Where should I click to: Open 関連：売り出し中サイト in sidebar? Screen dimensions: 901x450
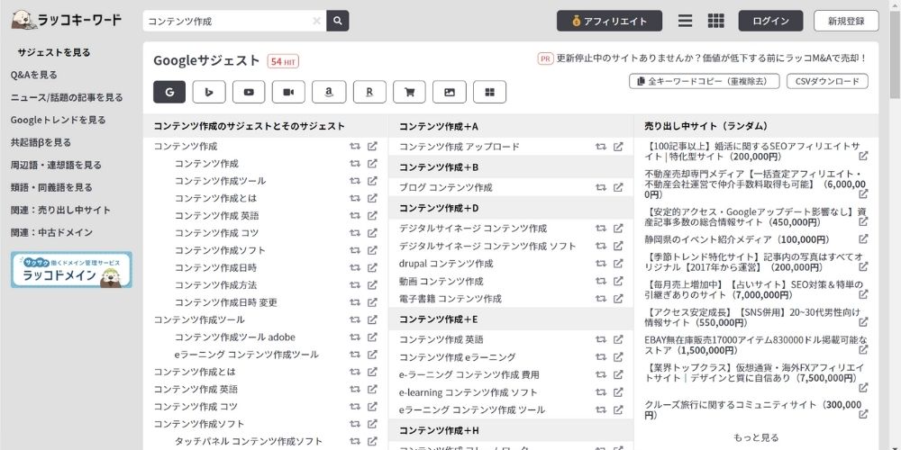click(x=60, y=210)
